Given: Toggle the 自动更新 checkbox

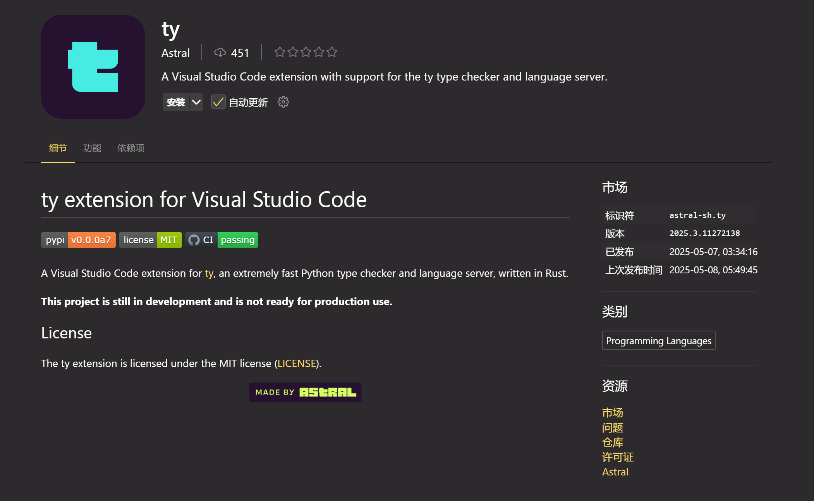Looking at the screenshot, I should point(218,102).
